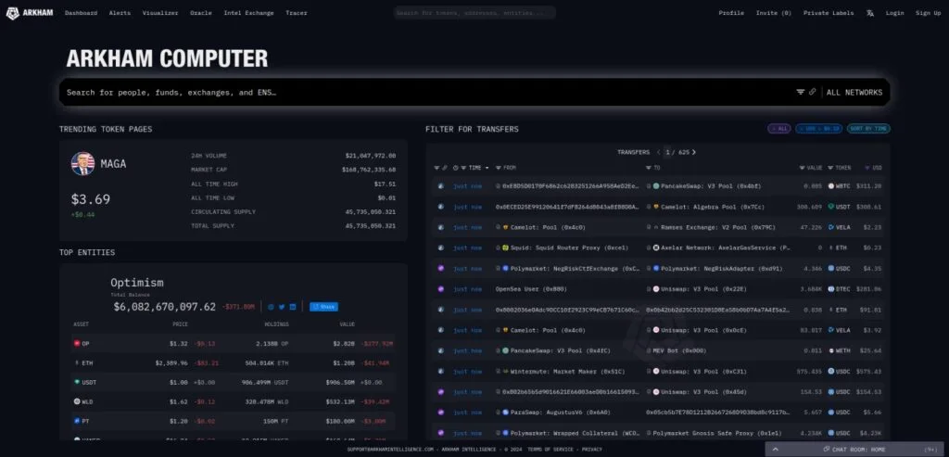Click the transfers page number field
This screenshot has width=949, height=457.
668,152
